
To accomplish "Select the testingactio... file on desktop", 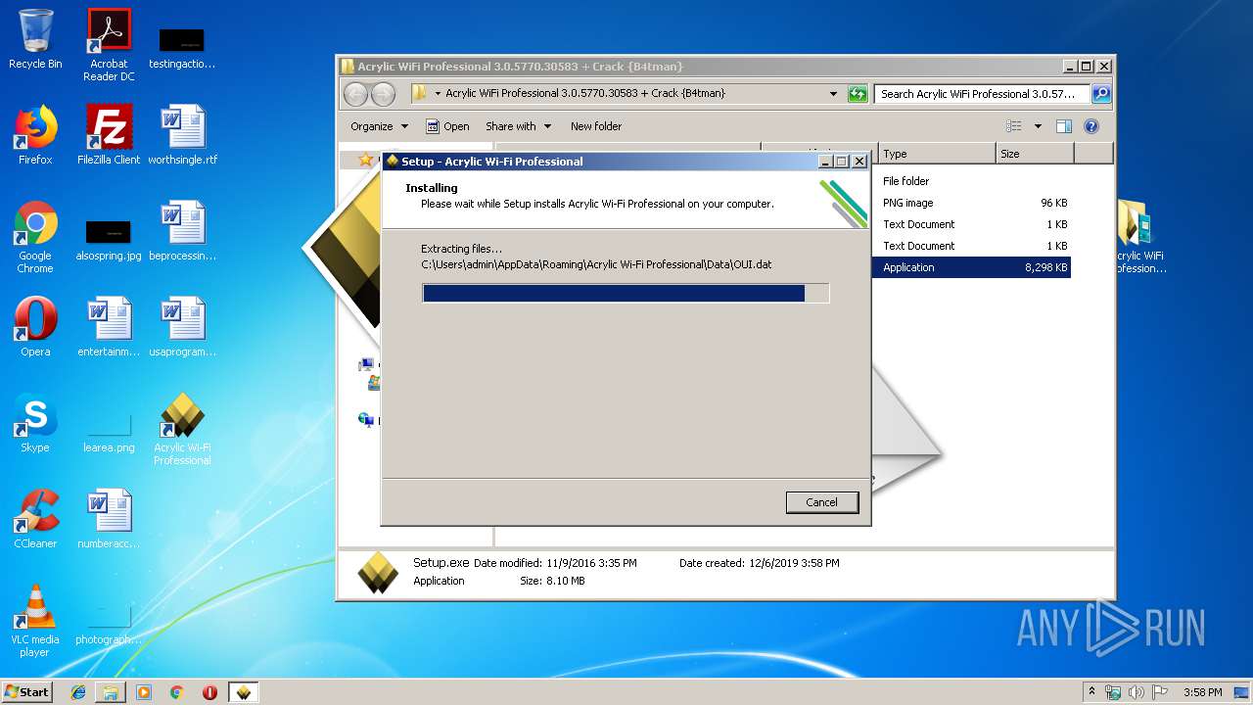I will (x=182, y=49).
